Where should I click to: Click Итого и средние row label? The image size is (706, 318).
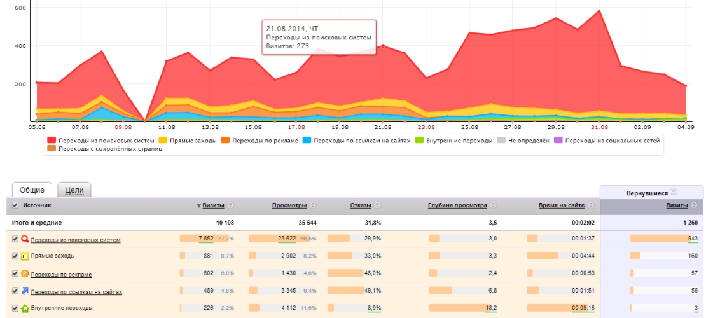(37, 223)
